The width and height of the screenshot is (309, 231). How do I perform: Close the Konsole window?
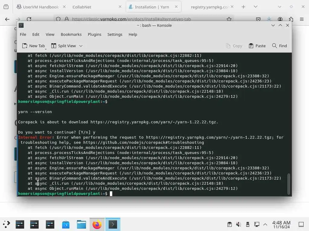click(288, 25)
